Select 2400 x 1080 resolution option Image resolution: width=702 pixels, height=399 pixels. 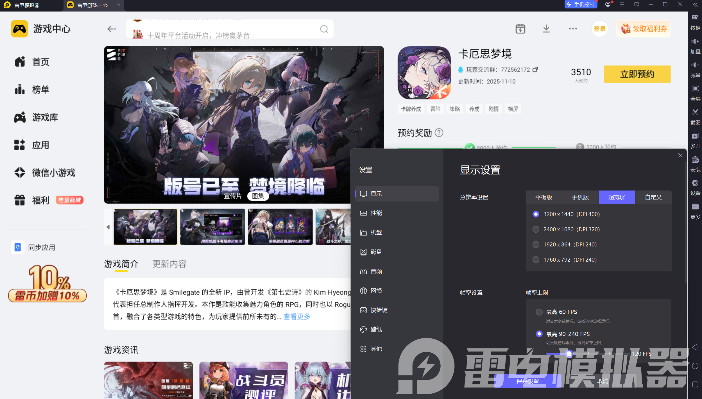point(536,229)
